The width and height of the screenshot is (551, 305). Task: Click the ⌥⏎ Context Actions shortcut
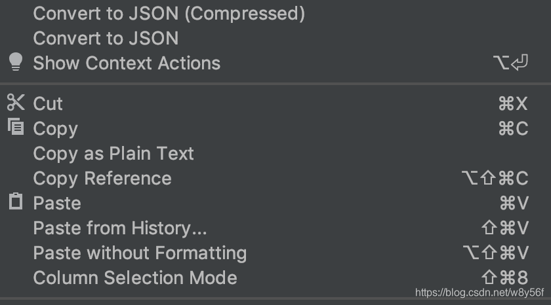(x=510, y=63)
